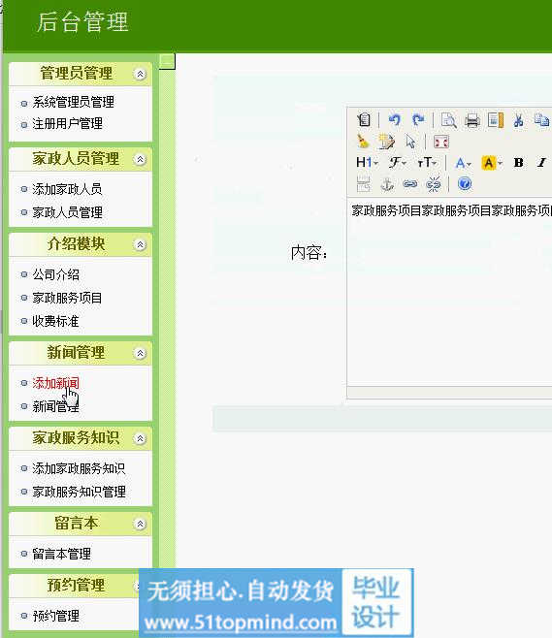This screenshot has width=552, height=638.
Task: Open 家政服务项目 menu item
Action: click(x=67, y=298)
